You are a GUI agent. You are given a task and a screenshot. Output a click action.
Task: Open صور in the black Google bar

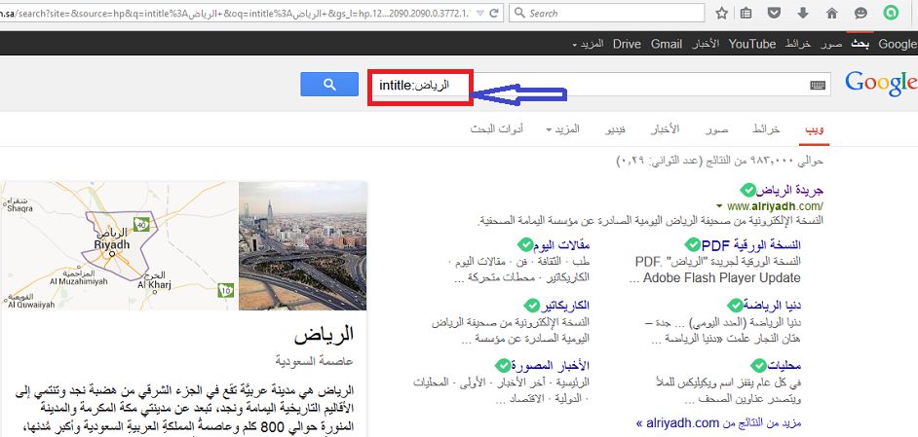pos(831,45)
